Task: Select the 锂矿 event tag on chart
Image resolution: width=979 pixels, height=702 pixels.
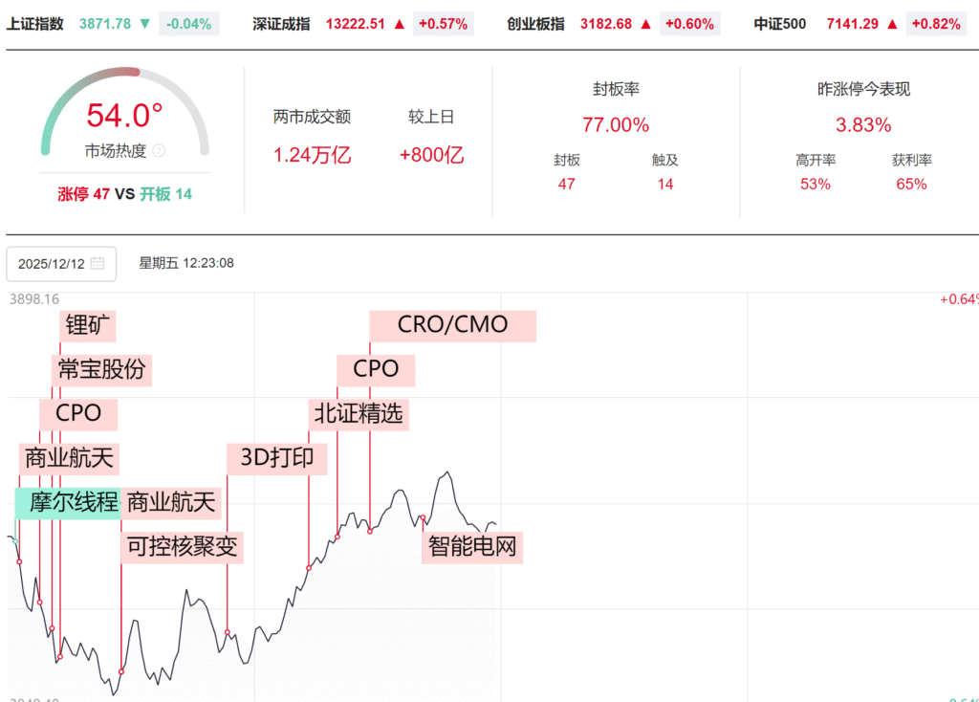Action: (90, 325)
